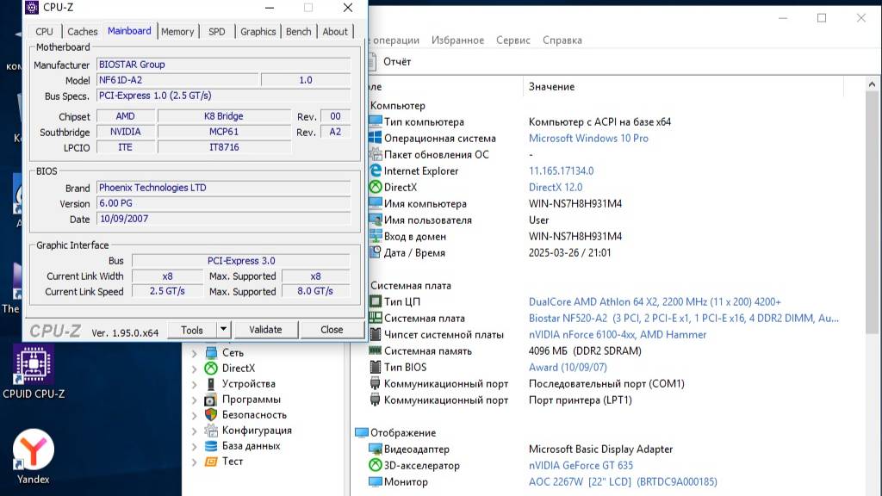Open the Tools dropdown arrow

223,330
